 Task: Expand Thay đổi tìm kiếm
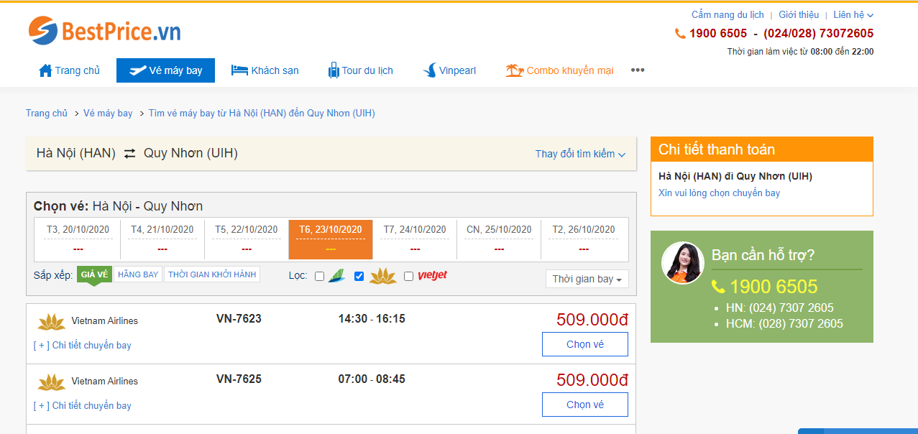click(580, 154)
